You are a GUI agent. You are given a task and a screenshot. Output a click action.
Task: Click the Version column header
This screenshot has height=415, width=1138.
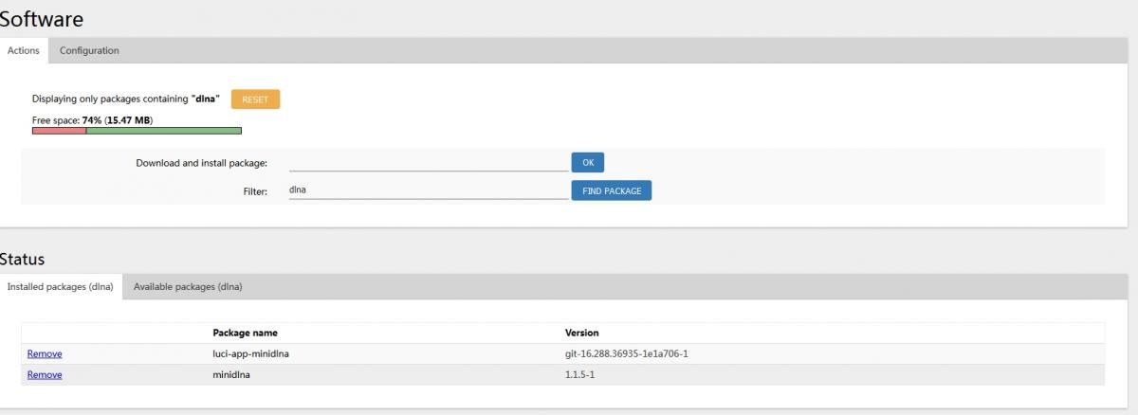(581, 334)
